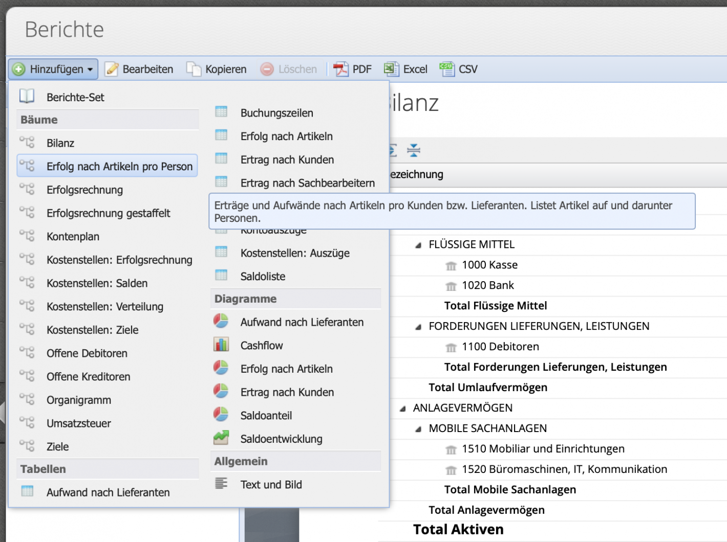Insert a Text und Bild element
This screenshot has width=727, height=542.
[271, 484]
